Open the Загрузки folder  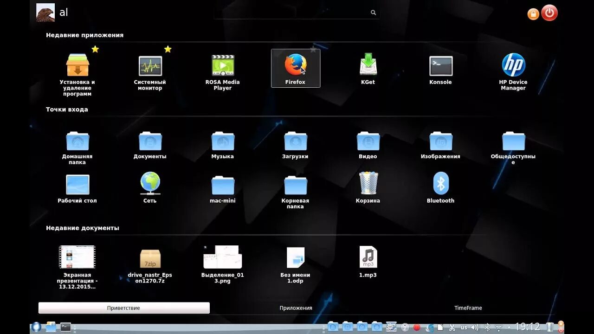[296, 145]
